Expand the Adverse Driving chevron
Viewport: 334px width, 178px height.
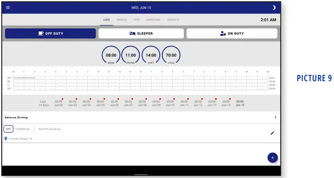275,117
